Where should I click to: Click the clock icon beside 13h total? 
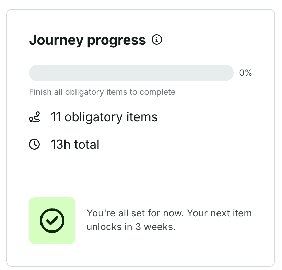click(34, 145)
